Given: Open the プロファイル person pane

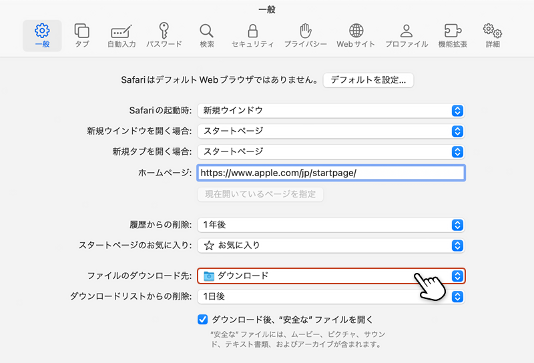Looking at the screenshot, I should pos(407,35).
